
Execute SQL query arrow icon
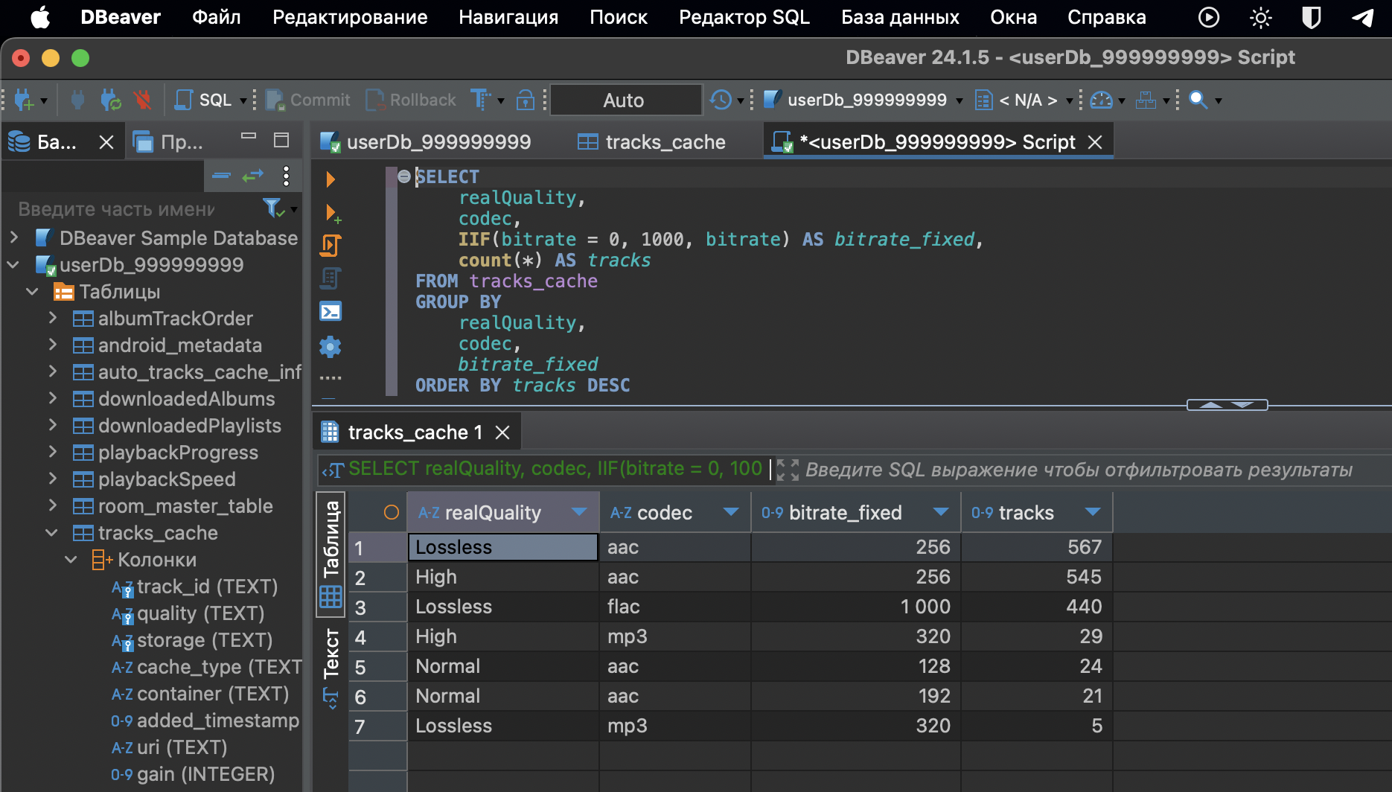(x=331, y=179)
